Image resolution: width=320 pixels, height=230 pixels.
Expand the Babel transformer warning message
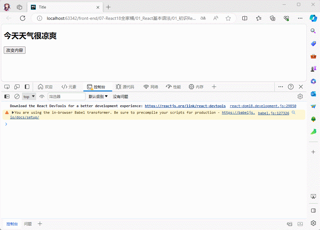point(13,112)
